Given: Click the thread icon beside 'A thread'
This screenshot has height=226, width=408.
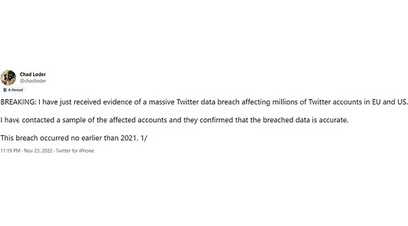Looking at the screenshot, I should click(x=5, y=90).
